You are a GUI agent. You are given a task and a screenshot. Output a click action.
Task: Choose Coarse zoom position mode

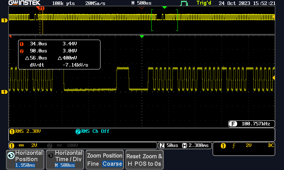pos(112,164)
